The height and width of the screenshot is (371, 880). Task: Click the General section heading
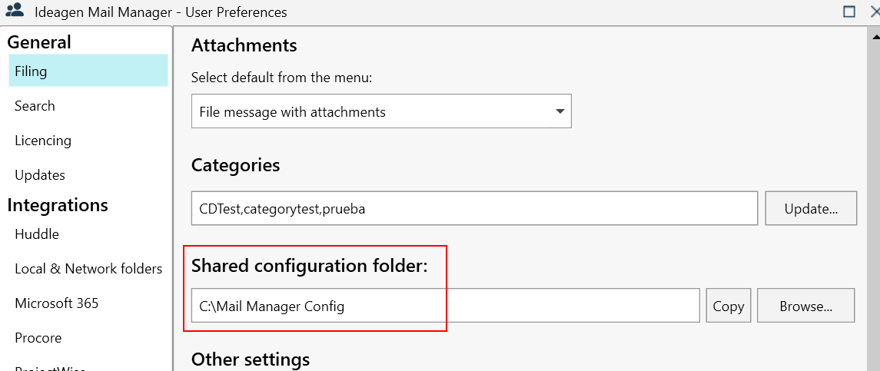tap(39, 42)
